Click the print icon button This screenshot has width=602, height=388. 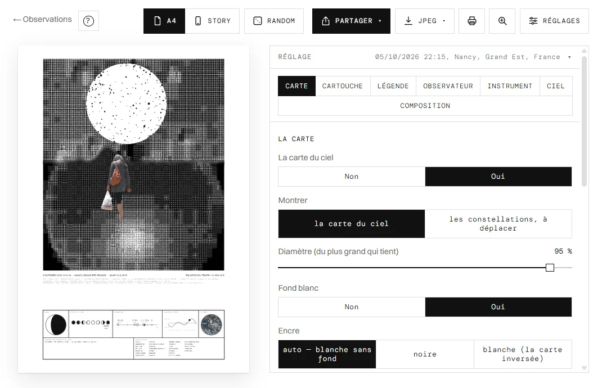click(472, 21)
